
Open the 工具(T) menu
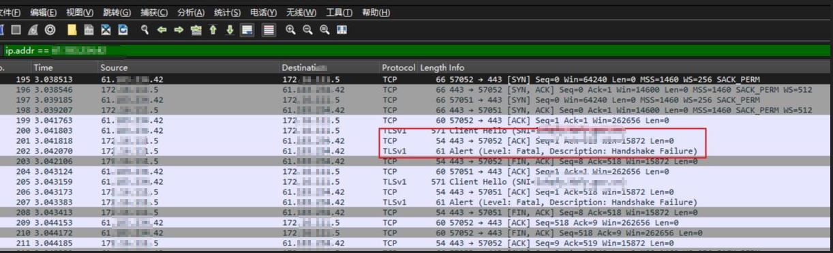pyautogui.click(x=339, y=13)
